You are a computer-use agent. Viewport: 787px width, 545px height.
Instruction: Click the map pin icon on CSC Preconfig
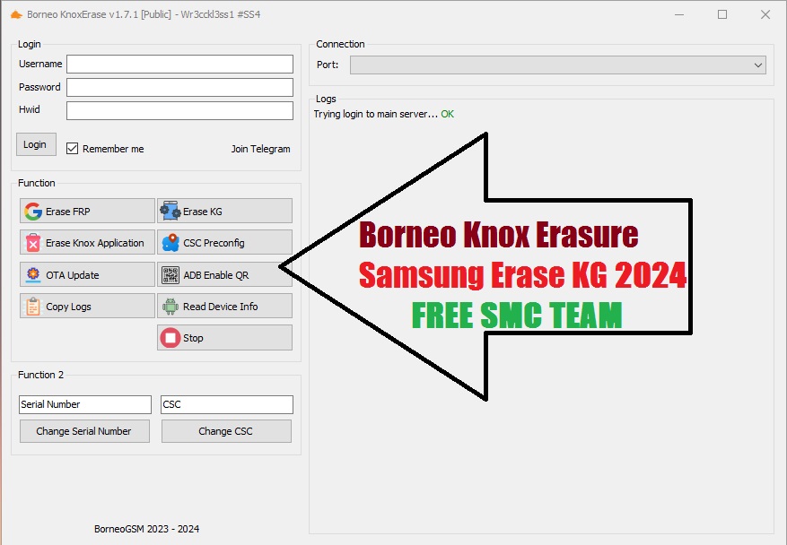[171, 243]
